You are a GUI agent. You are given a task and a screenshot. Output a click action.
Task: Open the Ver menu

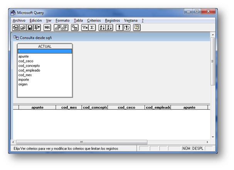[49, 20]
